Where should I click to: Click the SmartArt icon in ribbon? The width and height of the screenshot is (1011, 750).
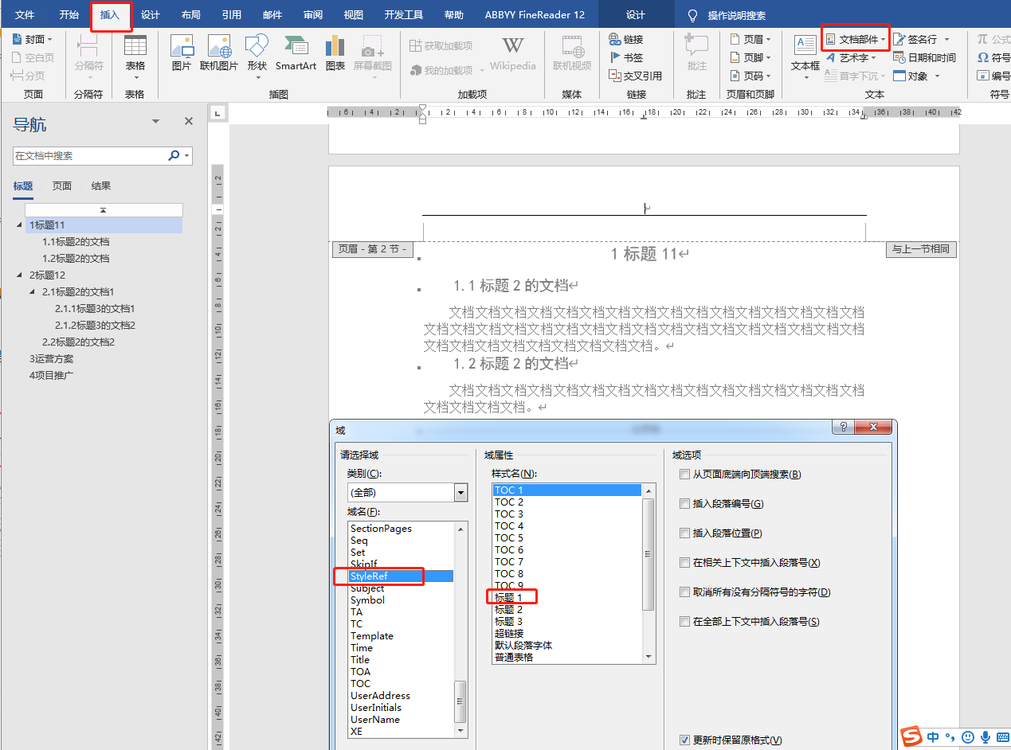pyautogui.click(x=296, y=53)
